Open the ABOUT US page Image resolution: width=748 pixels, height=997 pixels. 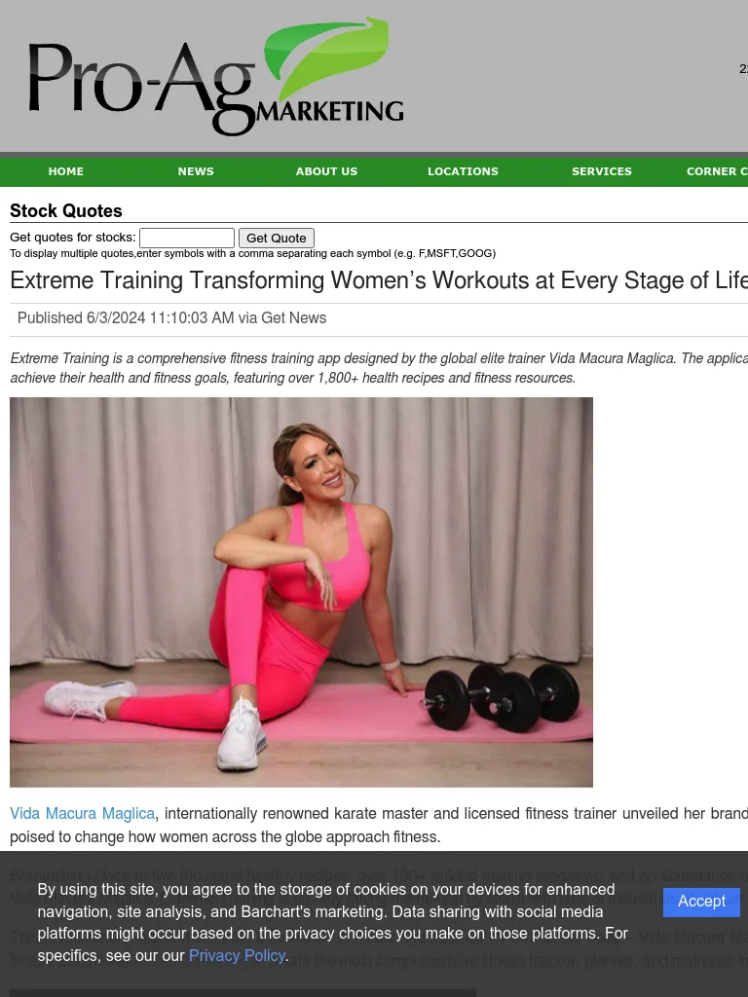tap(326, 171)
